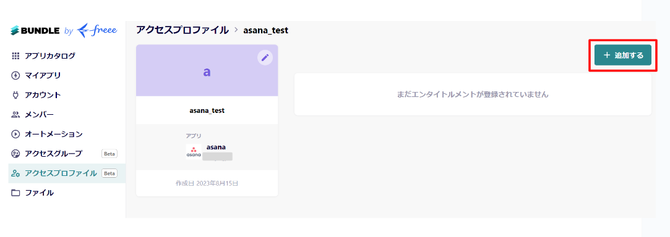The height and width of the screenshot is (237, 670).
Task: Click the asana app logo
Action: (194, 151)
